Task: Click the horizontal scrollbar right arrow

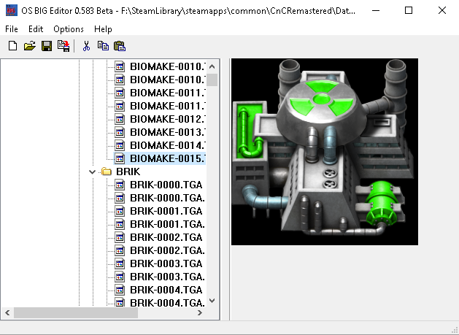Action: click(200, 313)
